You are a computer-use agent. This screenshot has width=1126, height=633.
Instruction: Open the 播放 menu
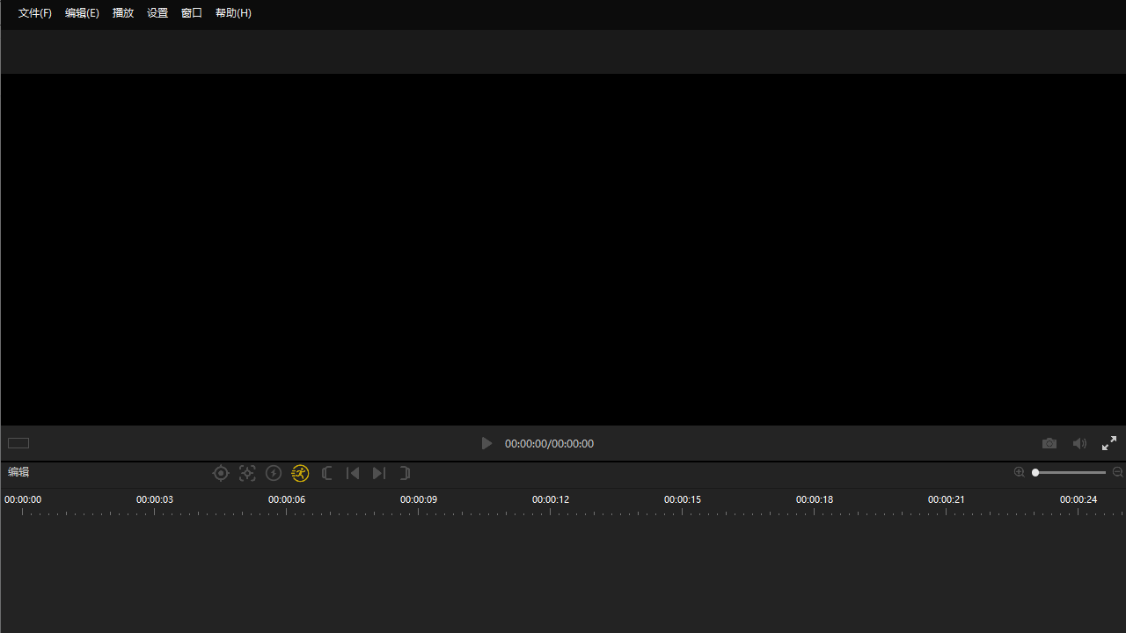tap(123, 13)
